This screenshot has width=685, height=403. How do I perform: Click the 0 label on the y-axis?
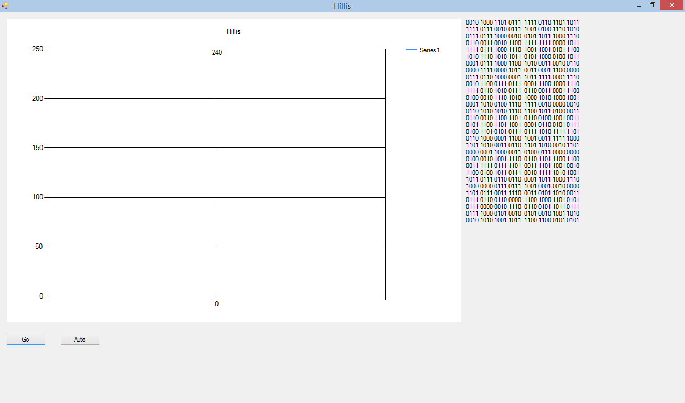tap(41, 296)
